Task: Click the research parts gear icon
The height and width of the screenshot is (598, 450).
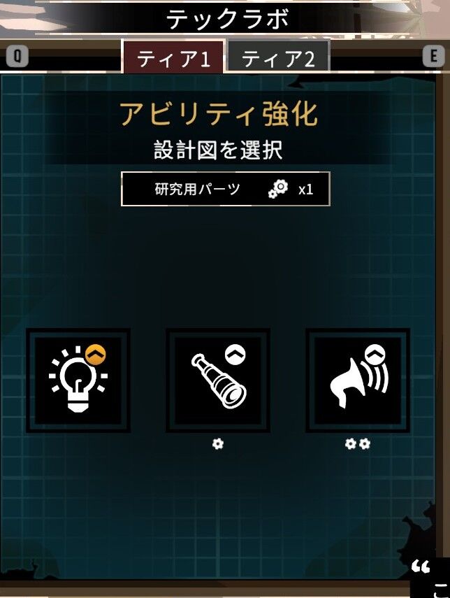Action: click(x=278, y=189)
